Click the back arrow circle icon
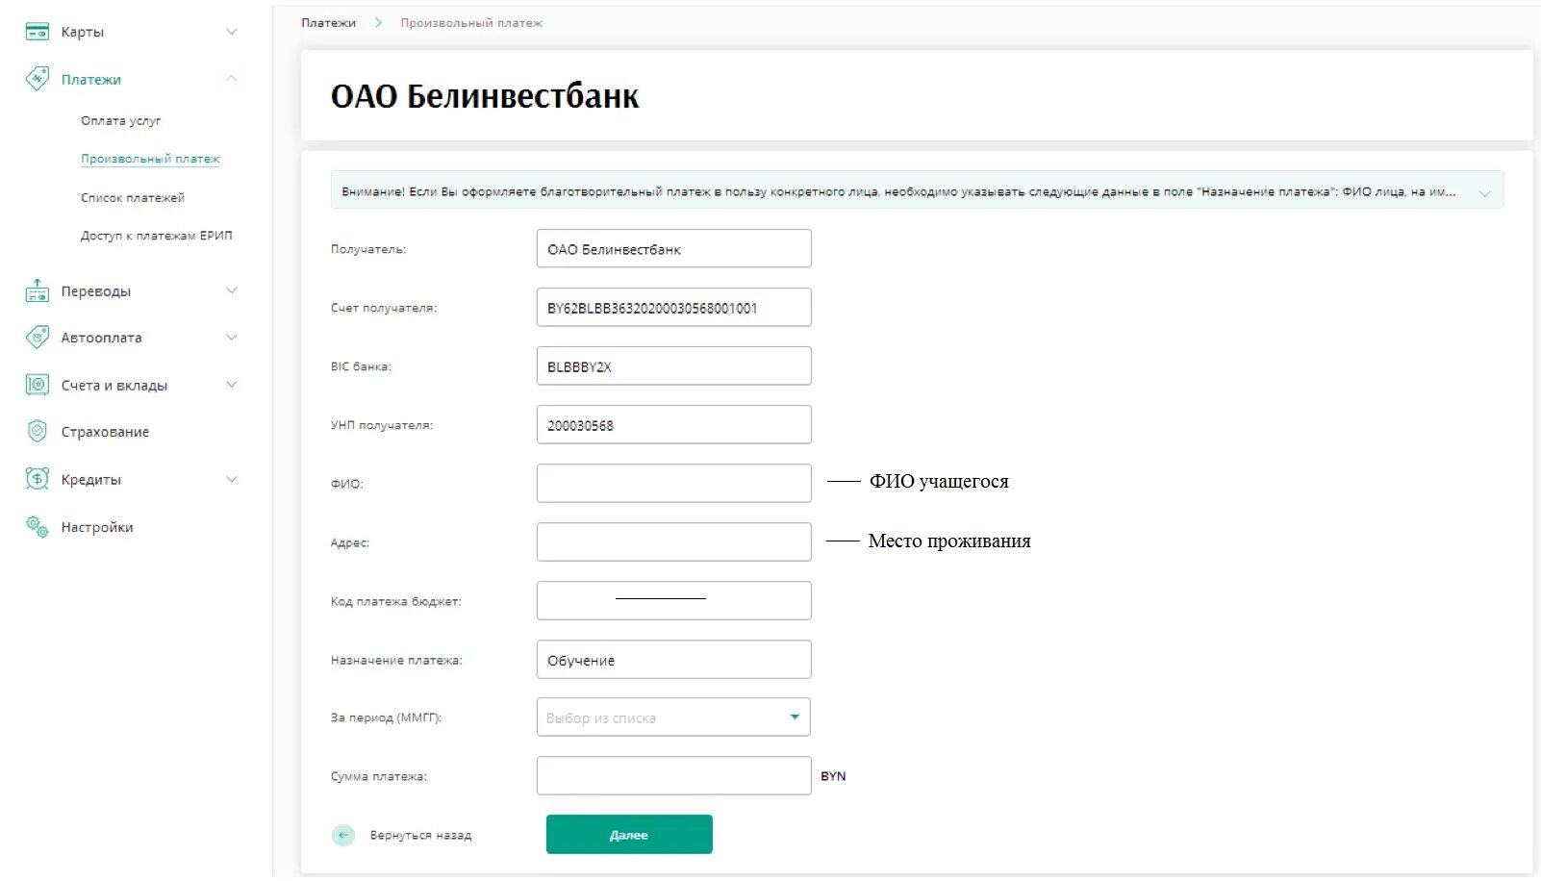1541x881 pixels. click(x=343, y=835)
